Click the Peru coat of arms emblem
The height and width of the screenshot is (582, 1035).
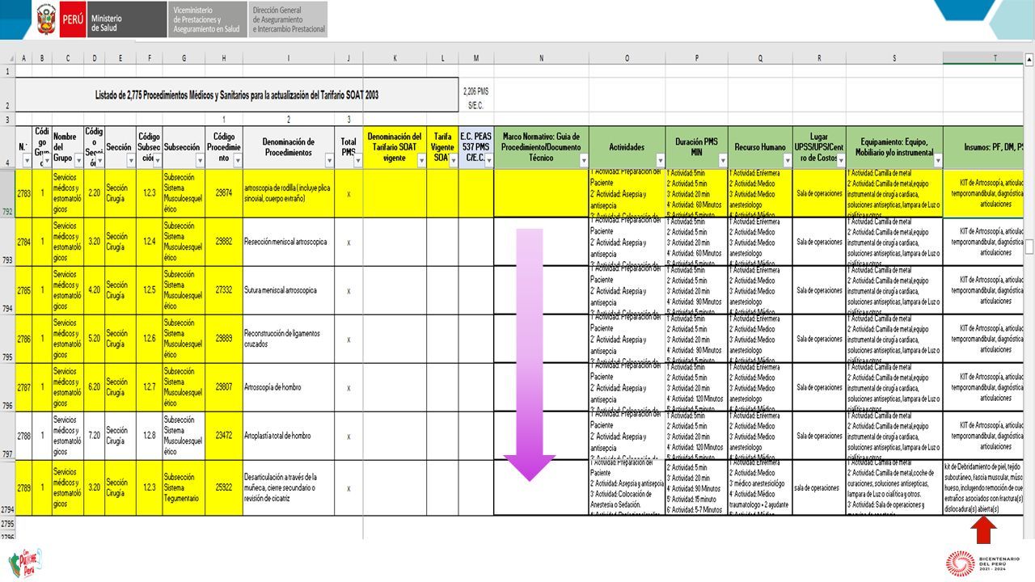(46, 19)
